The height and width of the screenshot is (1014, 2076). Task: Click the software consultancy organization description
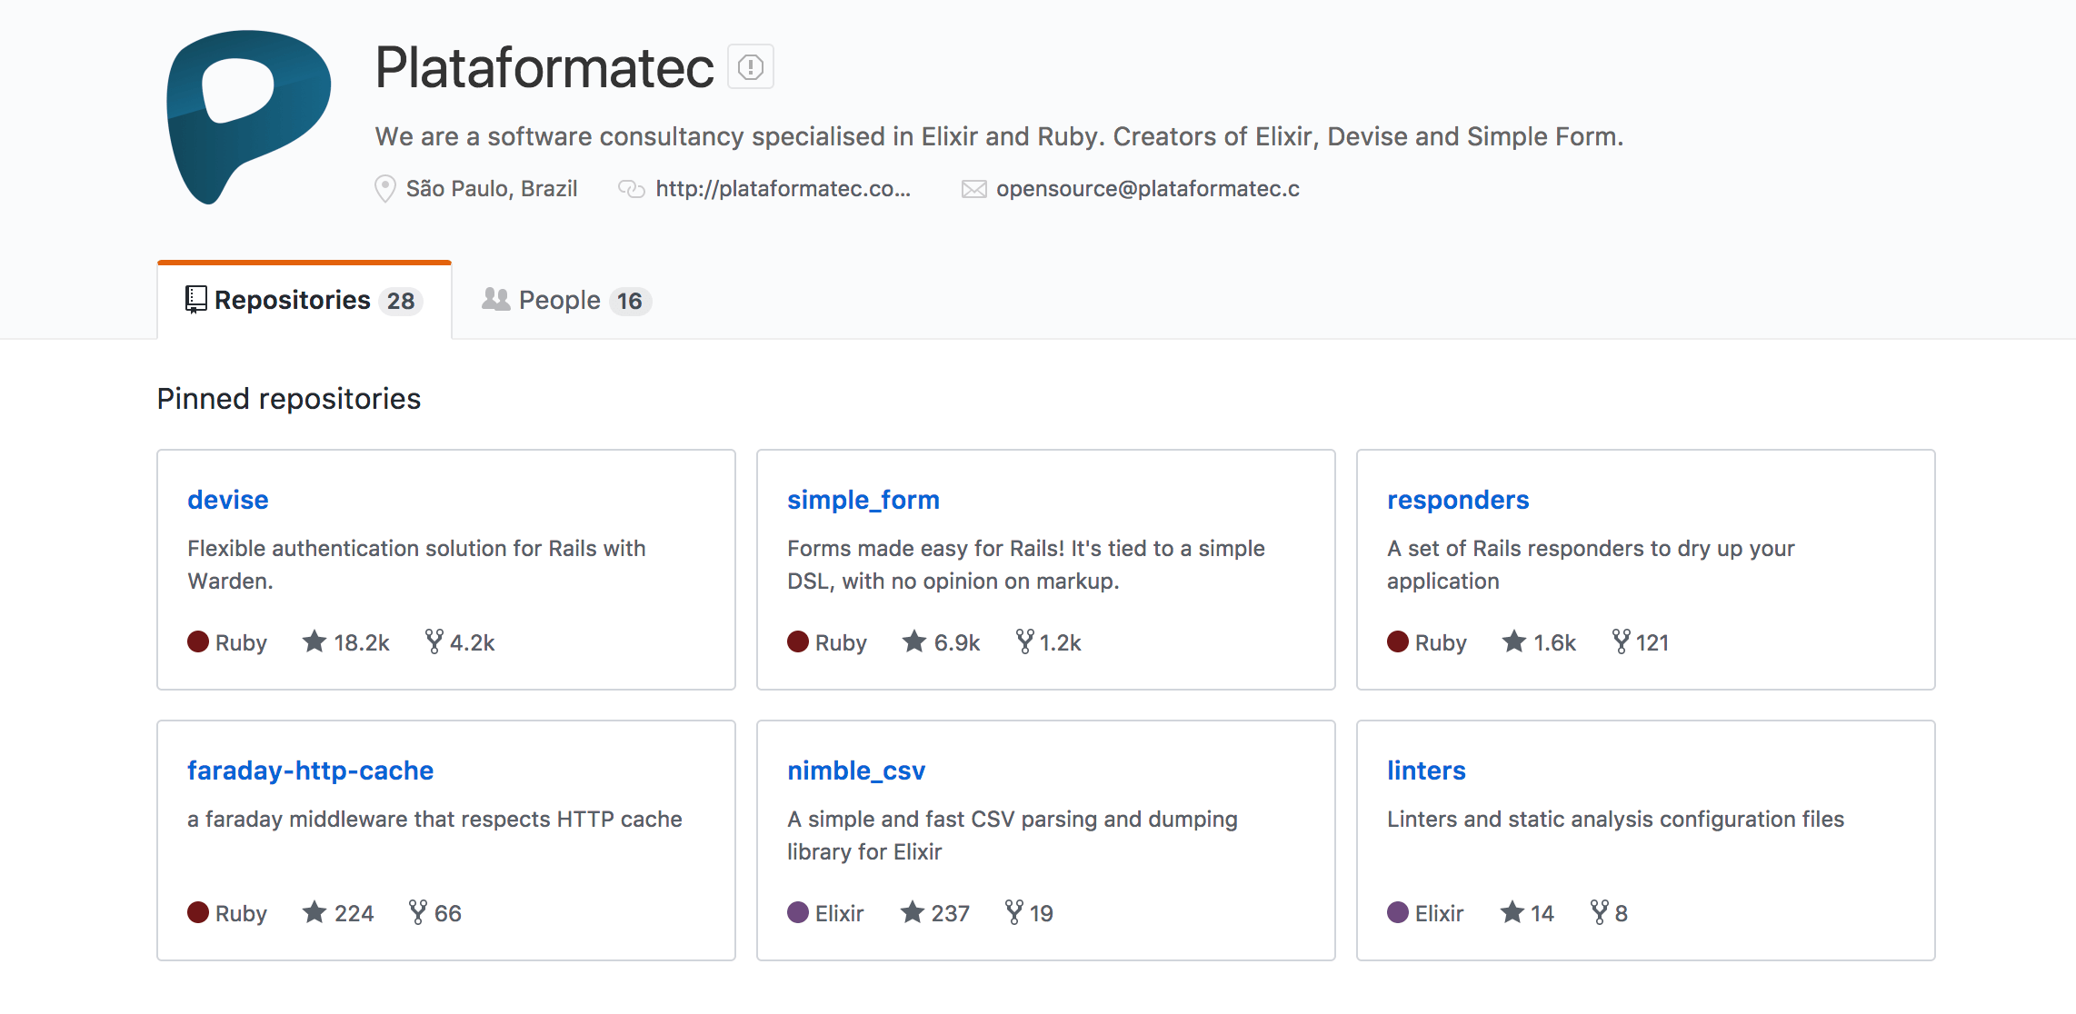click(999, 136)
